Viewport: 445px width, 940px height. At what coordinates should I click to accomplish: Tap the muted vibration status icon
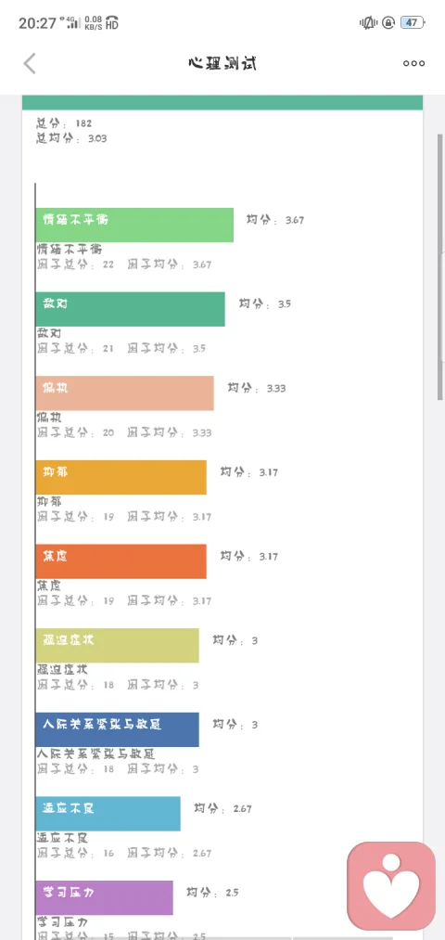368,23
